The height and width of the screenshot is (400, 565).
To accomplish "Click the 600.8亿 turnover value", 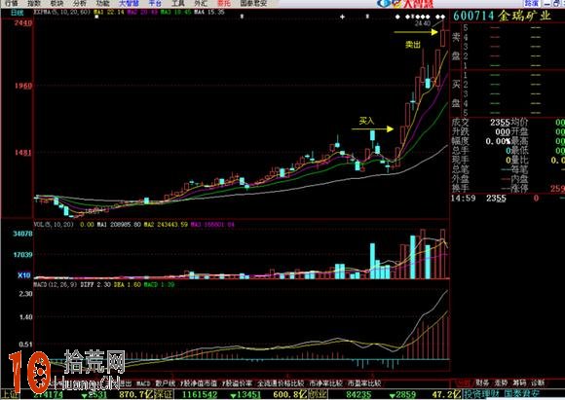I will click(x=290, y=395).
